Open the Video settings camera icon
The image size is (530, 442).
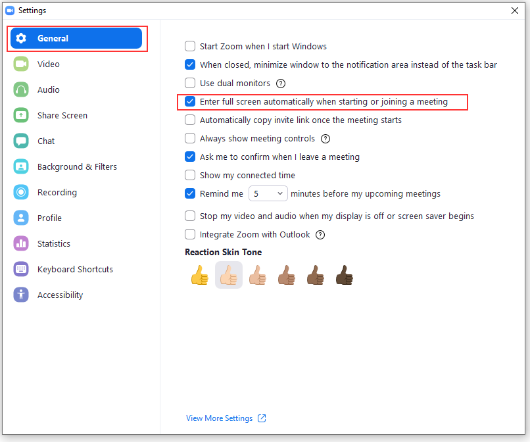(21, 64)
